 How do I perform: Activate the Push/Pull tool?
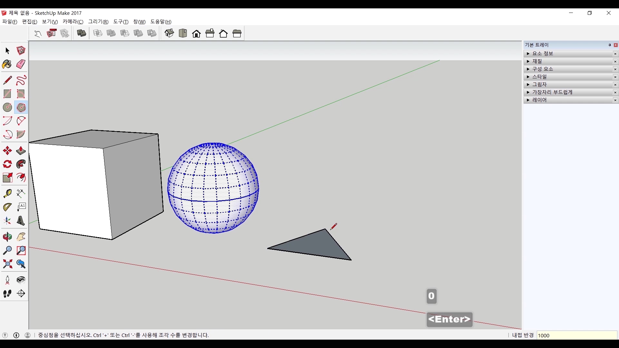pos(21,151)
